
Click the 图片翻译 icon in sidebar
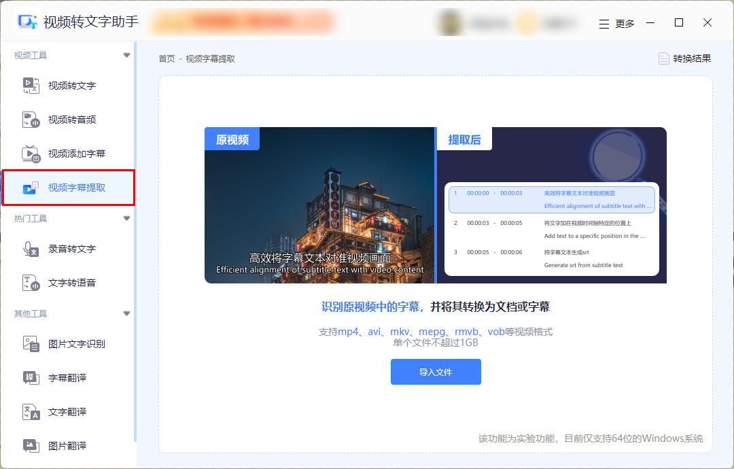(31, 446)
